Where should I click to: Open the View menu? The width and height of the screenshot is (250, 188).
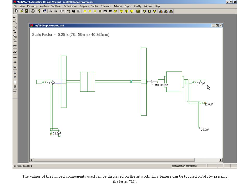[x=22, y=6]
